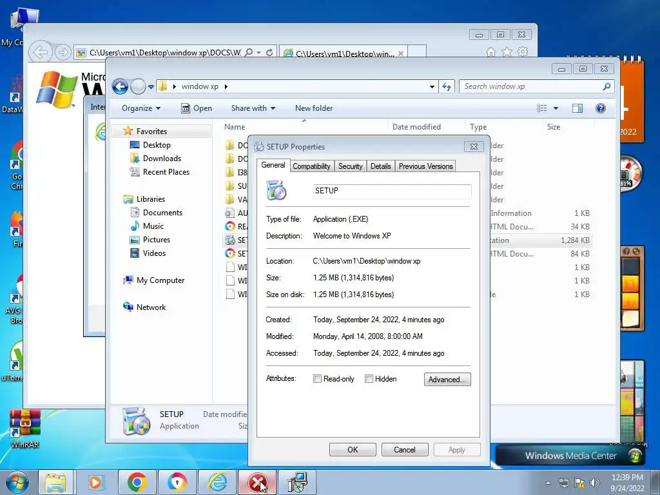660x495 pixels.
Task: Switch to the Security tab
Action: tap(350, 166)
